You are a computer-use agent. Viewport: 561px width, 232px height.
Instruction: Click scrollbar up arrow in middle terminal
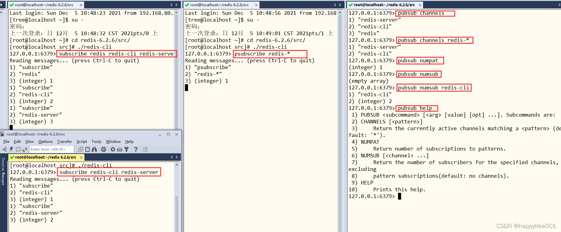click(340, 13)
